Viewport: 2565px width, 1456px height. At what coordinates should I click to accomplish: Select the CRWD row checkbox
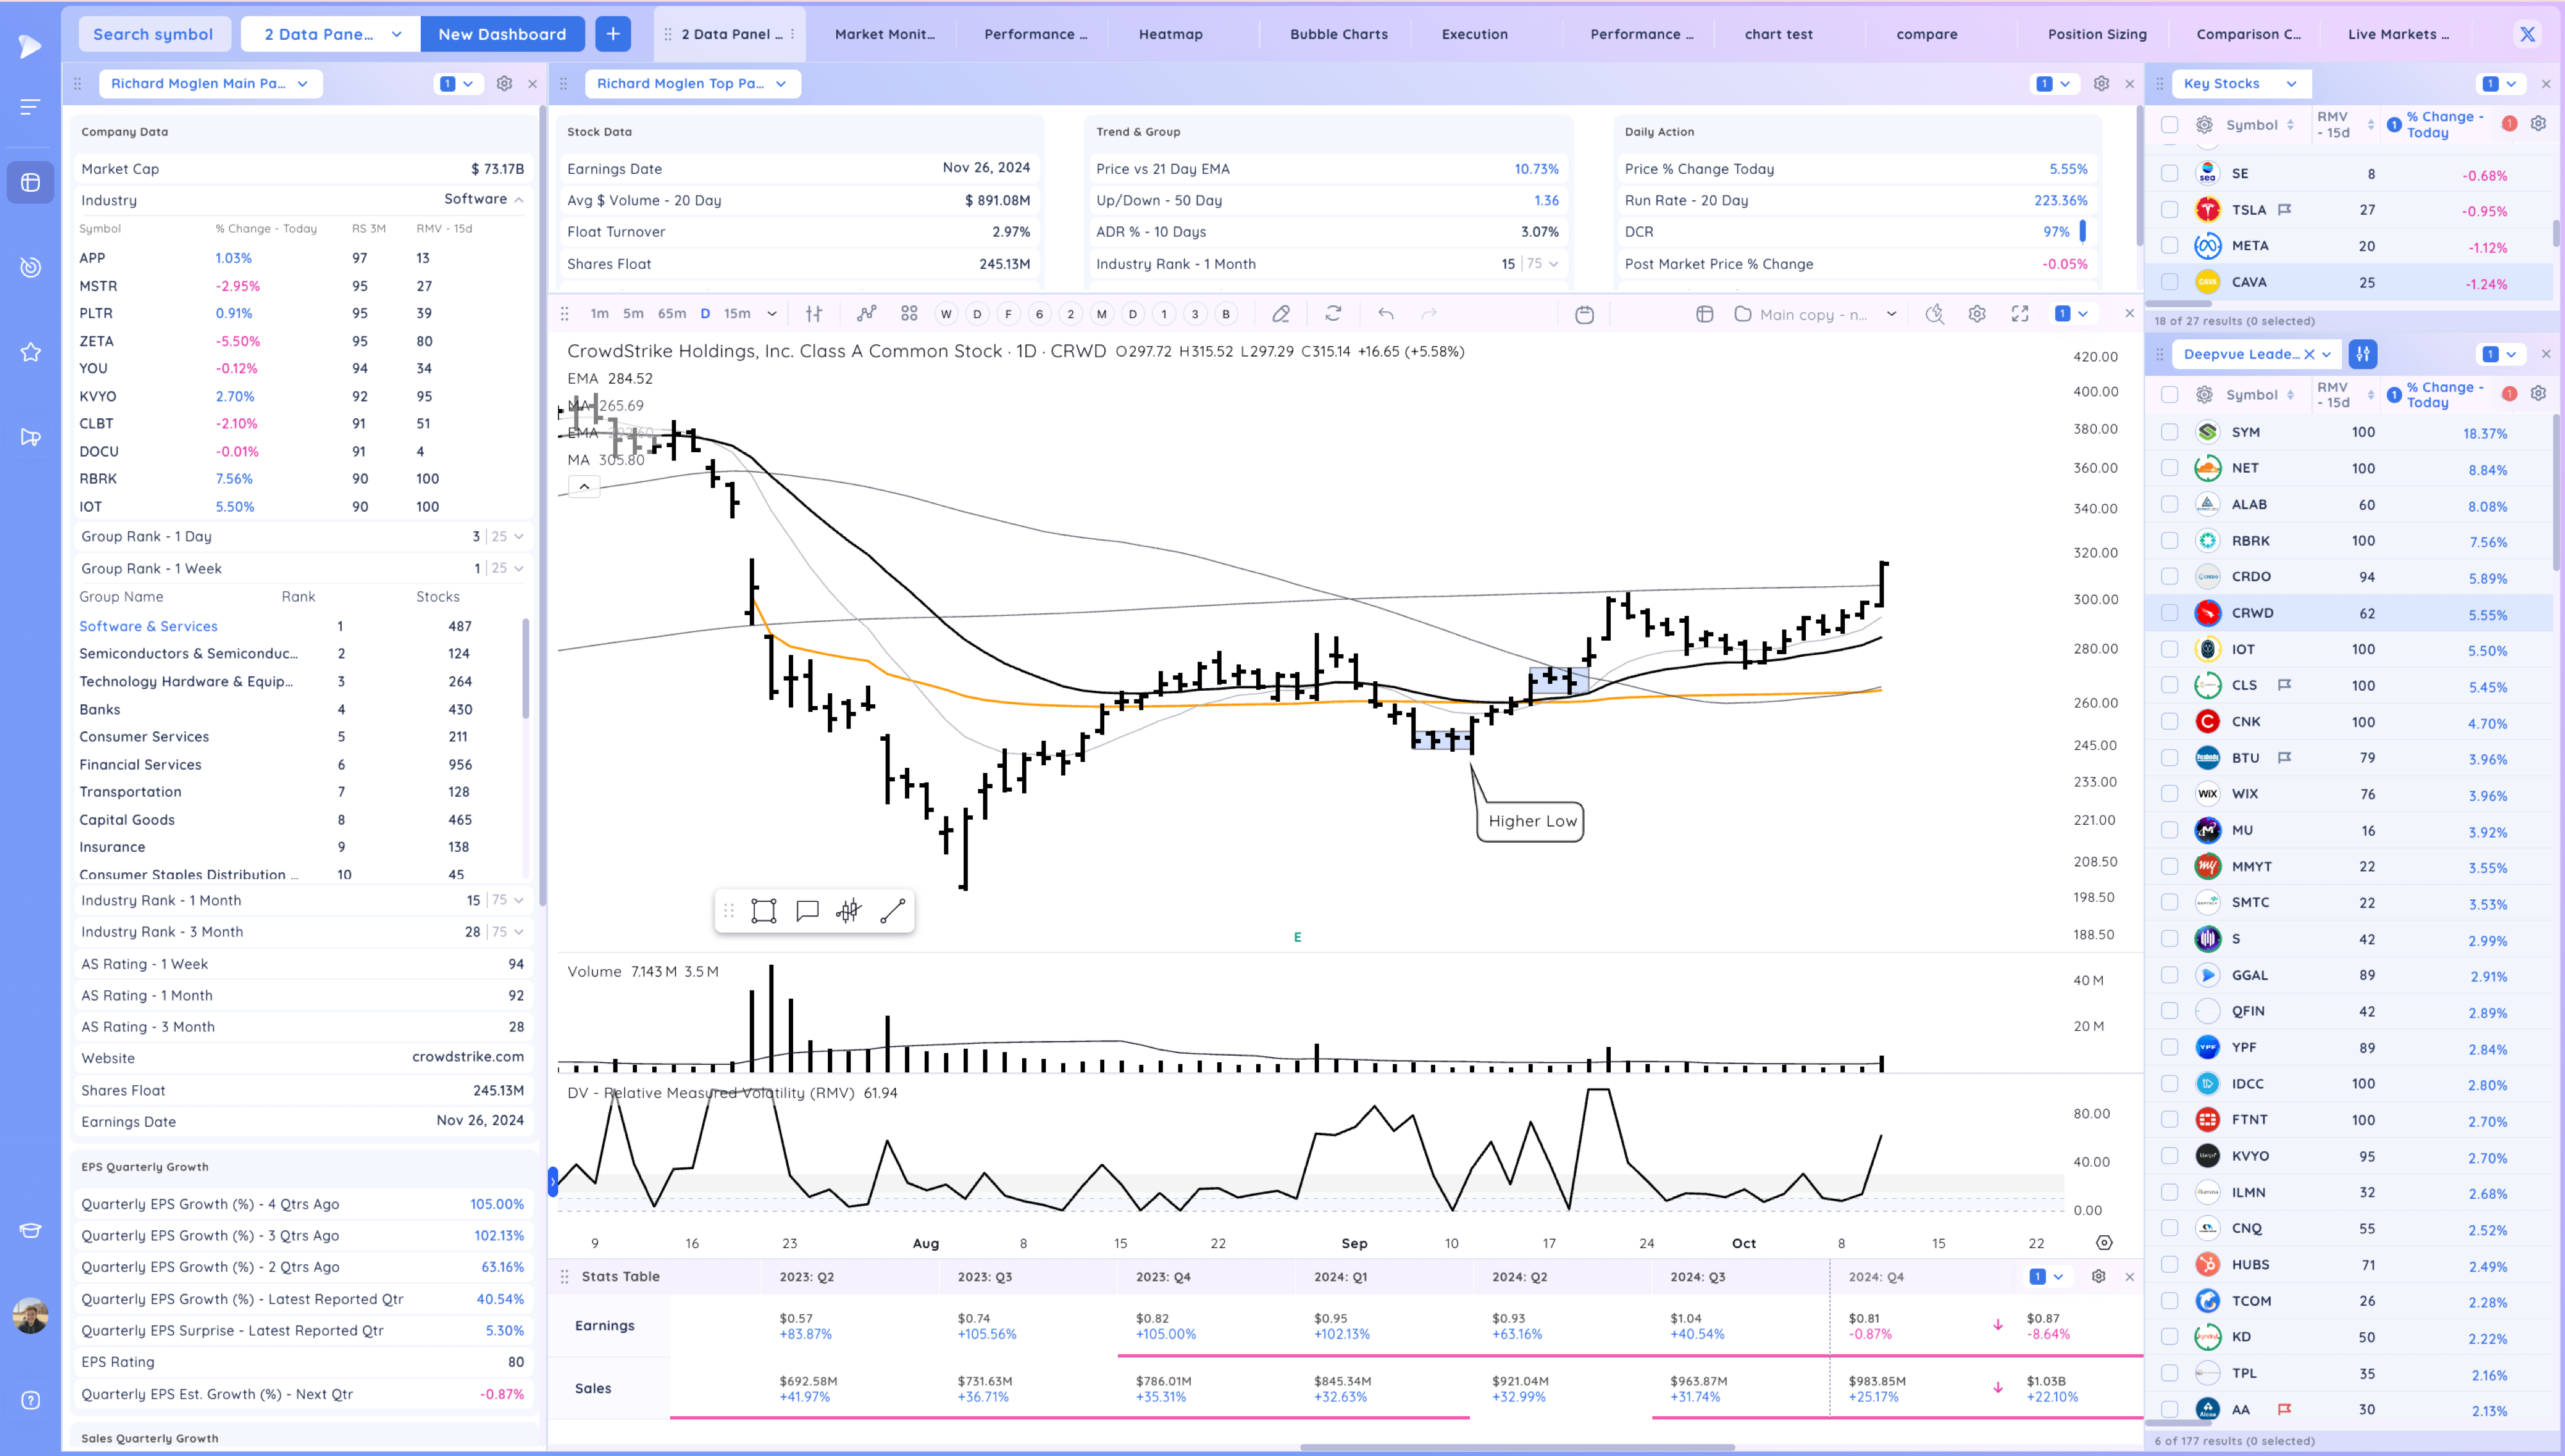[2169, 613]
